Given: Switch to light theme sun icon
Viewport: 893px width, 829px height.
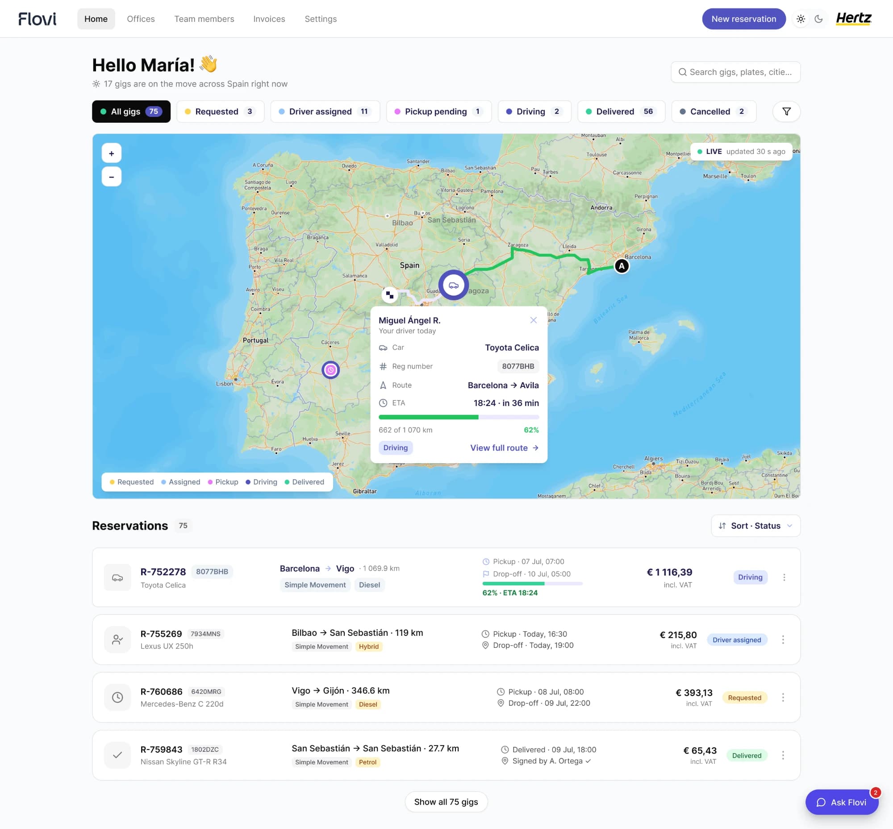Looking at the screenshot, I should pos(801,19).
